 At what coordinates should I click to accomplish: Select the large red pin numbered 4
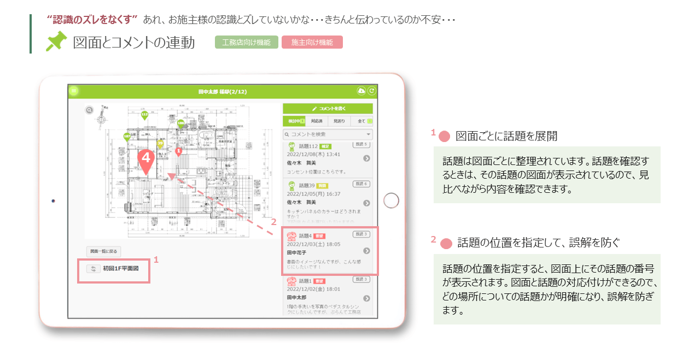[145, 161]
